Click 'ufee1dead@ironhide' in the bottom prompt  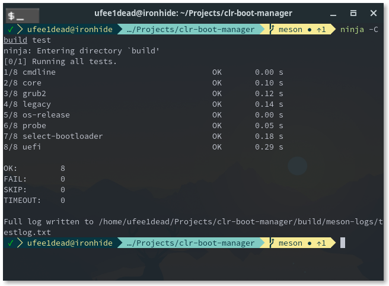coord(70,243)
